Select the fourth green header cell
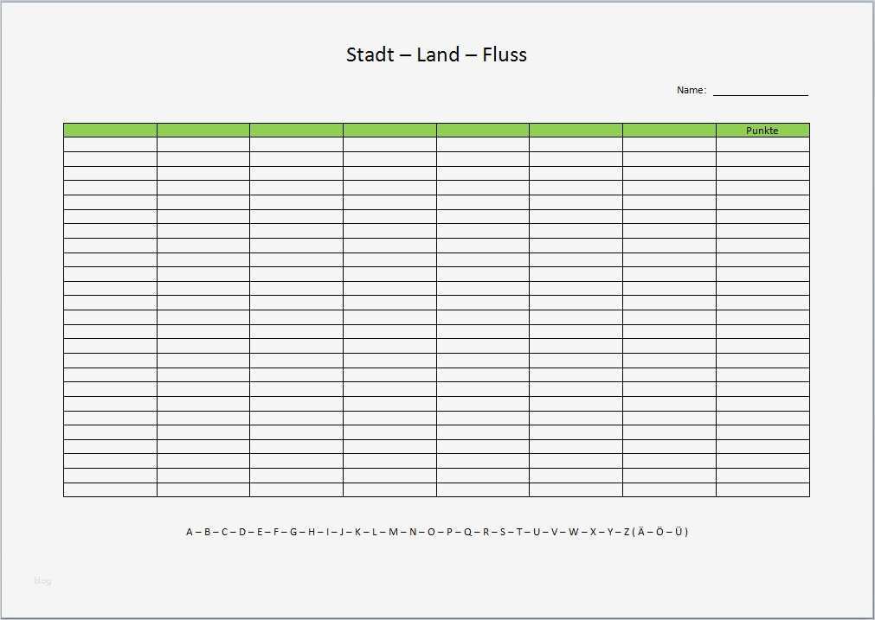Screen dimensions: 875x620 (389, 131)
